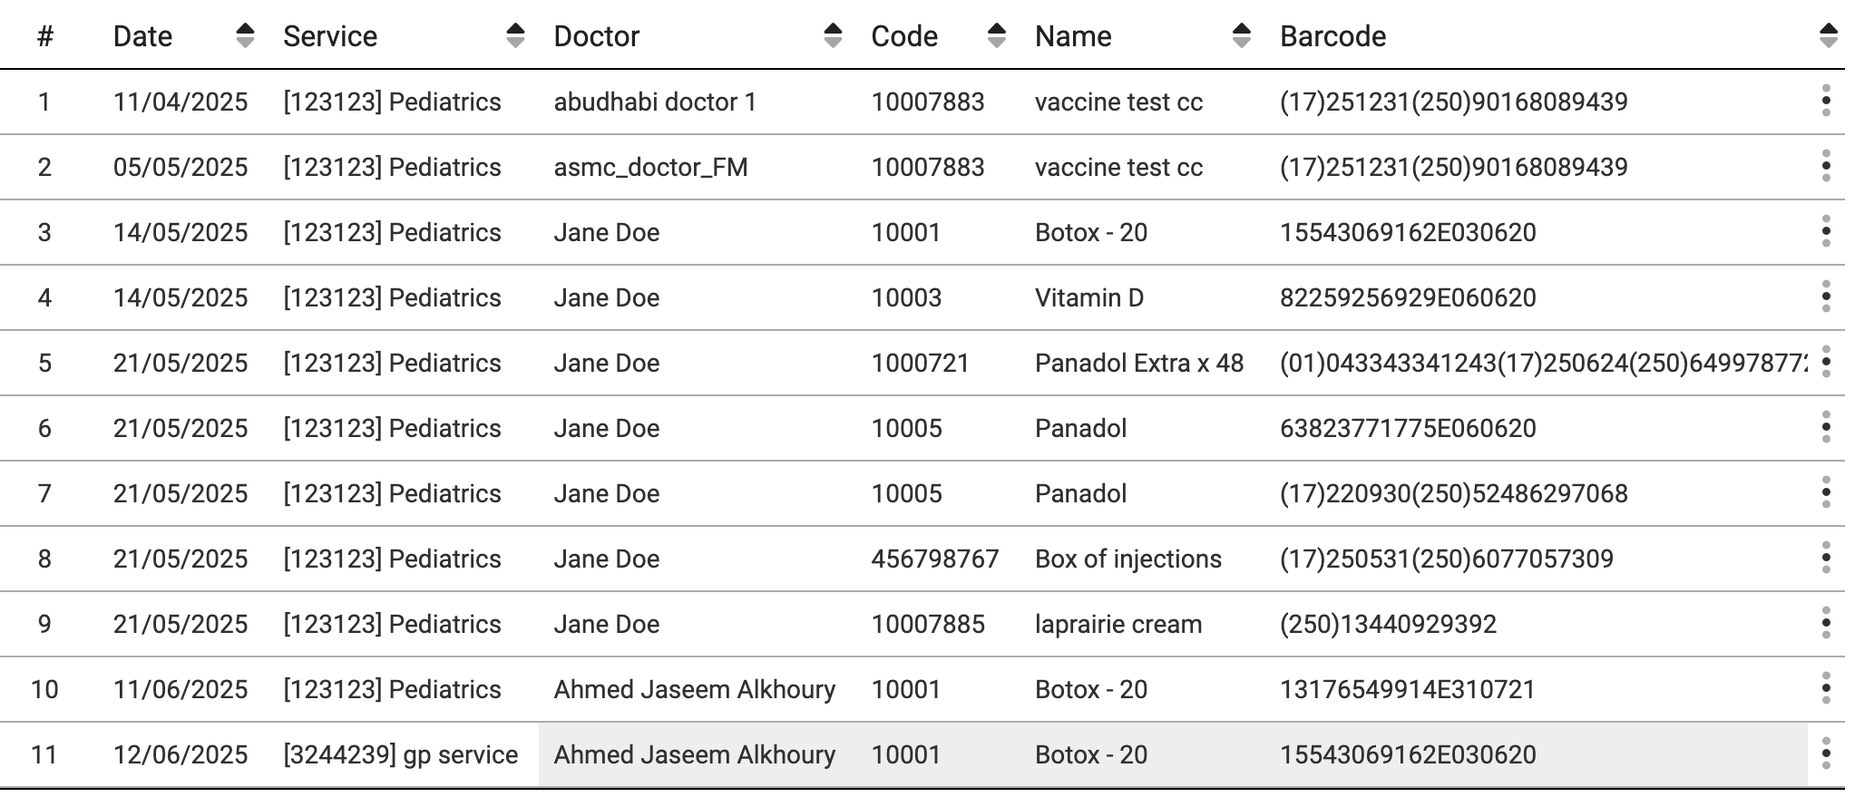Open actions menu for Panadol Extra row

tap(1825, 362)
